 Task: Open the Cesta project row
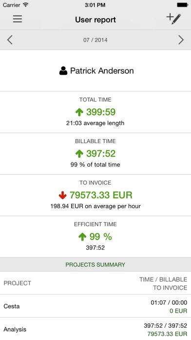pos(95,306)
